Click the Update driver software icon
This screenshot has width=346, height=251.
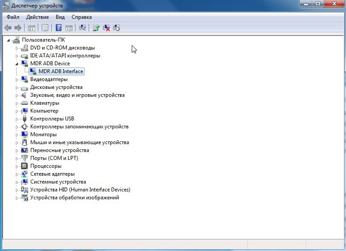pos(96,28)
